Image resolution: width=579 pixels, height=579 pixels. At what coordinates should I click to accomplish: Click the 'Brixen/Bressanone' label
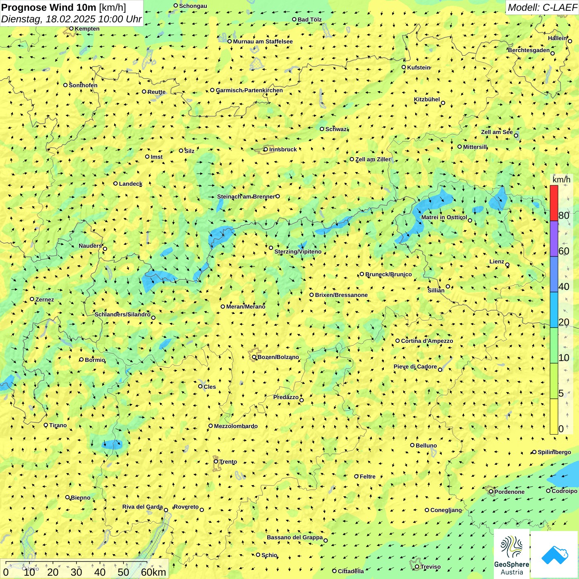click(x=341, y=295)
